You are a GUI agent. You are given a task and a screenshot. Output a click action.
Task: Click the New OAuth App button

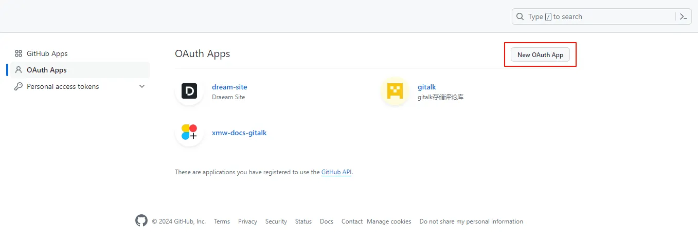(x=540, y=54)
